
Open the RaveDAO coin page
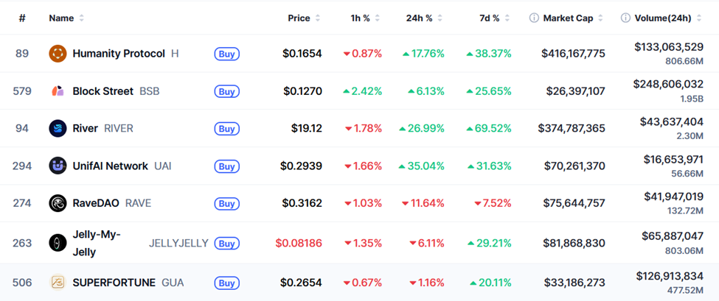click(x=96, y=203)
